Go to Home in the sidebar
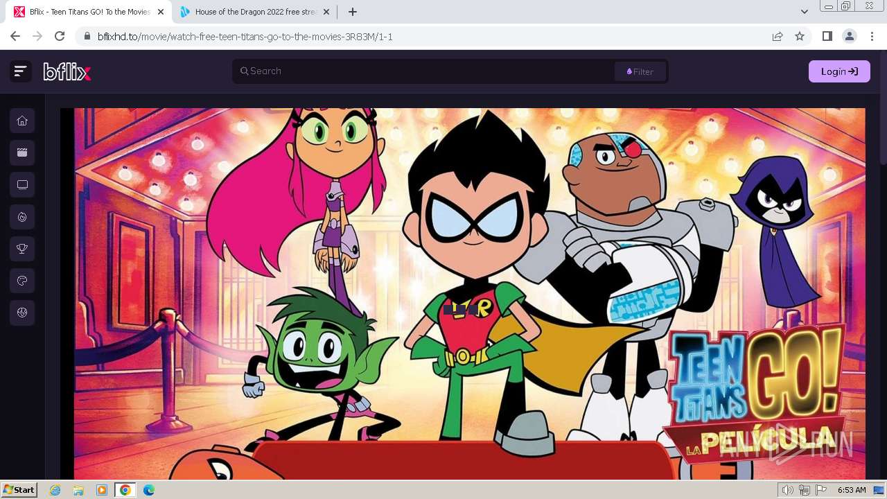 [22, 121]
